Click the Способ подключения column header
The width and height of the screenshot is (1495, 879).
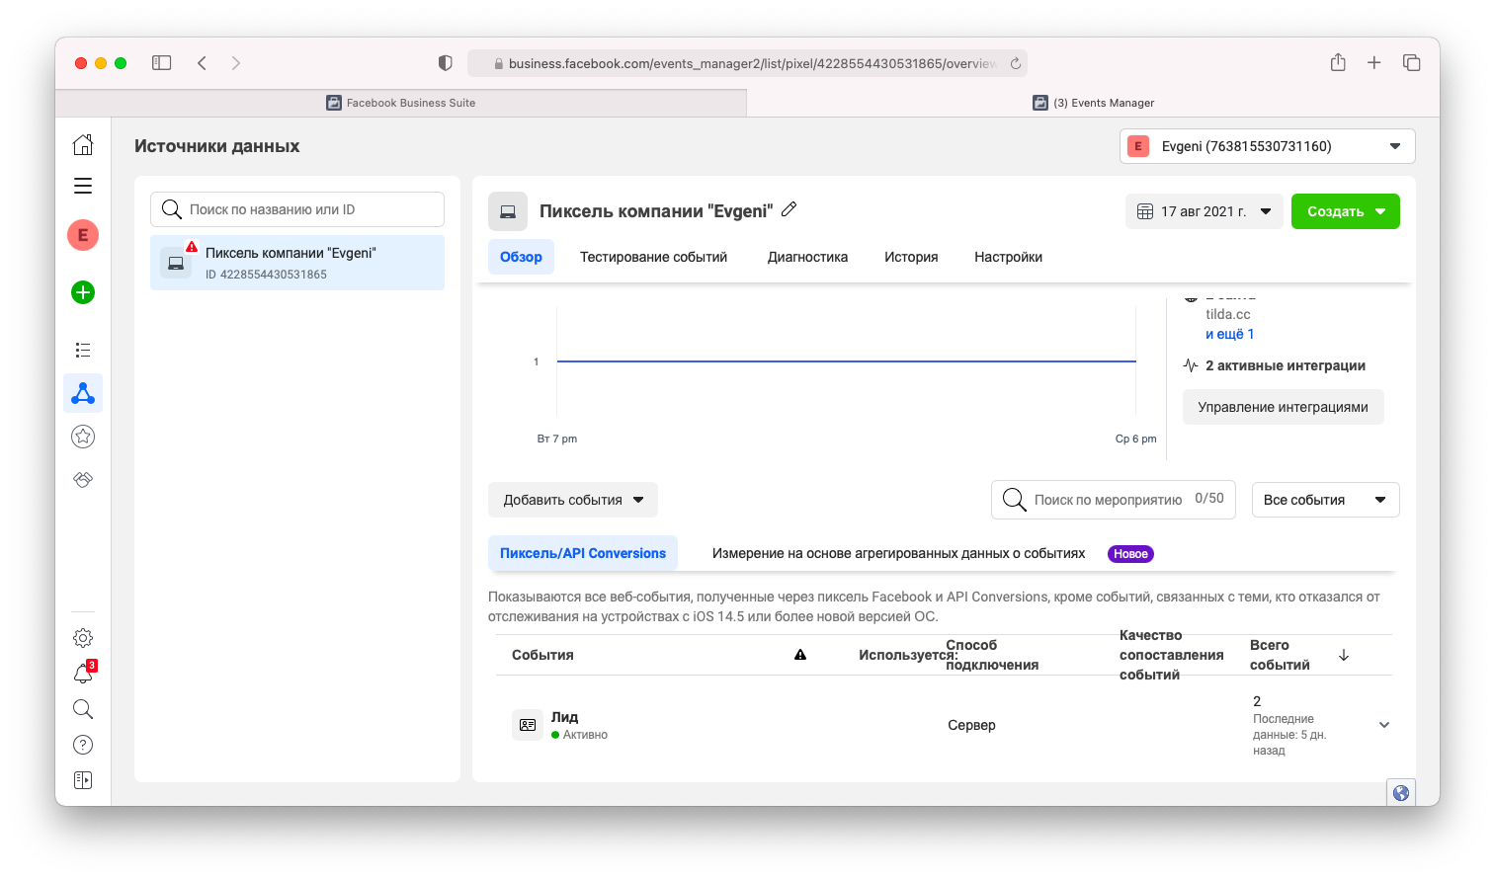(x=992, y=655)
